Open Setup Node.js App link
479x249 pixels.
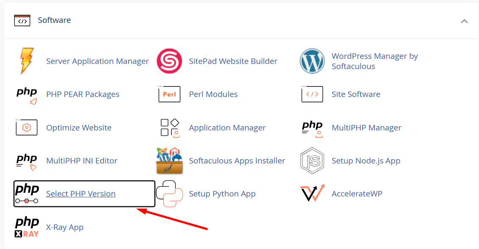[x=366, y=160]
